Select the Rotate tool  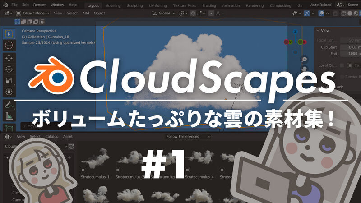coord(9,69)
